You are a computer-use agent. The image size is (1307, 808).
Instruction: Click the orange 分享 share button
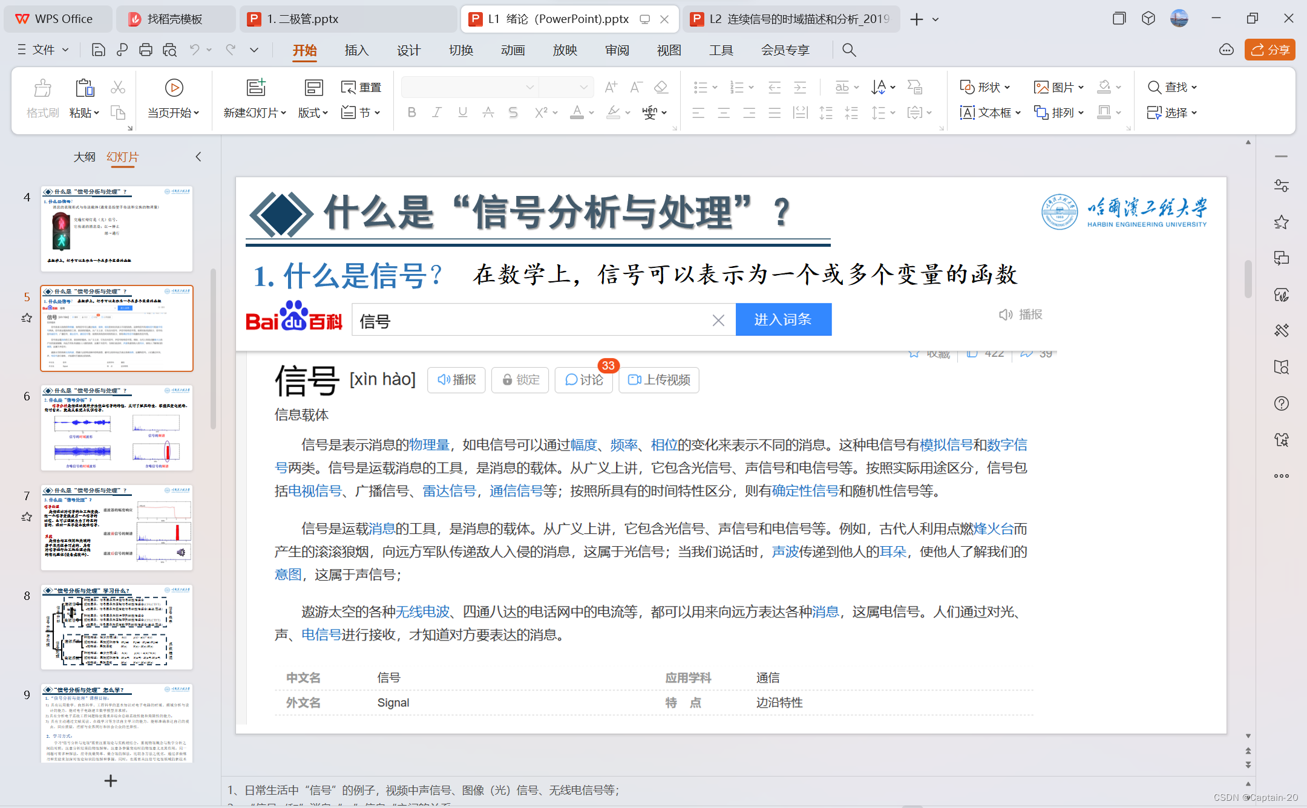[x=1269, y=50]
